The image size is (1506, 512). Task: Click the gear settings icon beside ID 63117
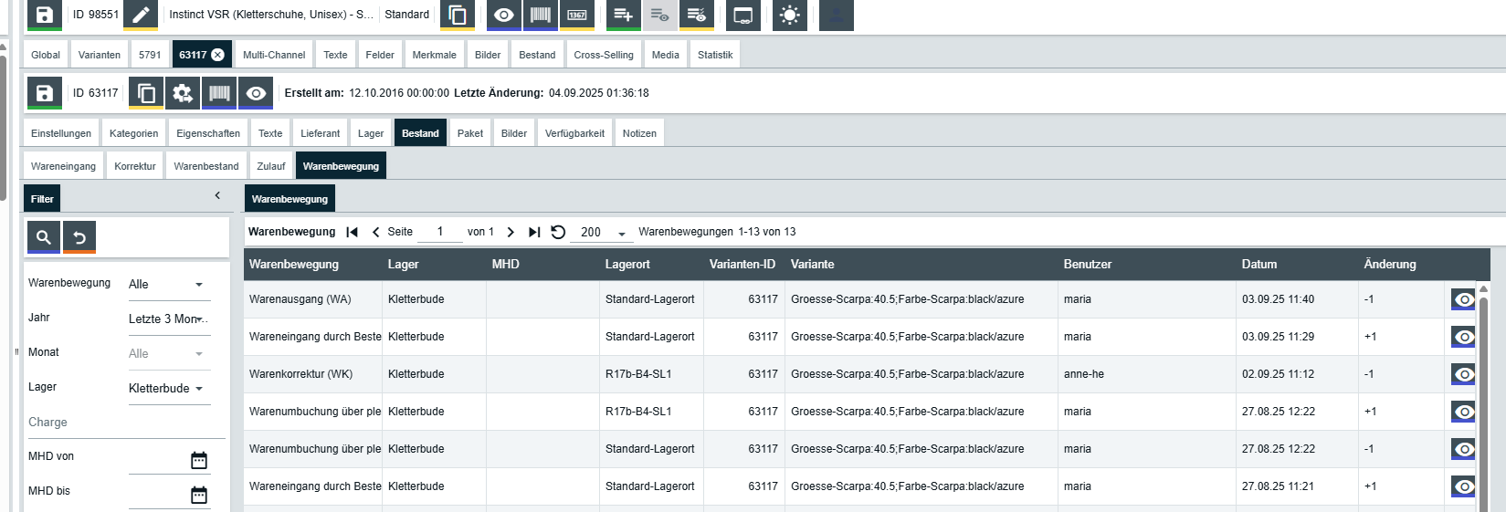183,93
